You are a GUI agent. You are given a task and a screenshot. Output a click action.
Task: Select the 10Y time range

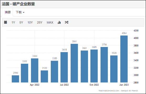(30, 22)
